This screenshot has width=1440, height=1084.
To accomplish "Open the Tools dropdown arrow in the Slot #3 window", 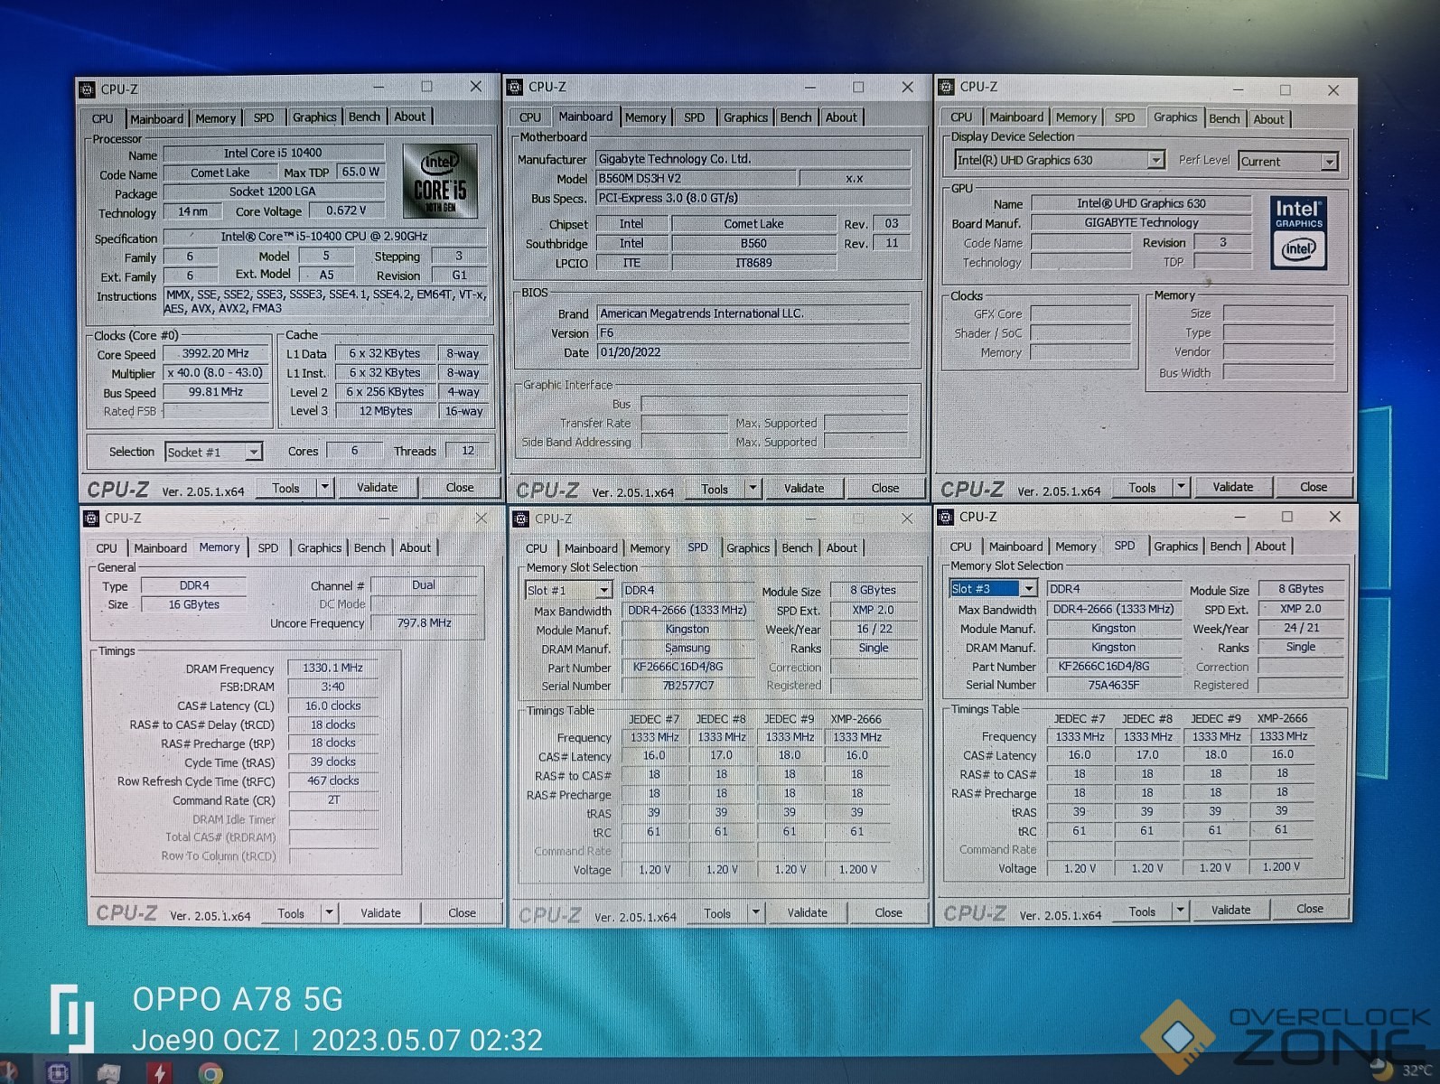I will (x=1180, y=911).
